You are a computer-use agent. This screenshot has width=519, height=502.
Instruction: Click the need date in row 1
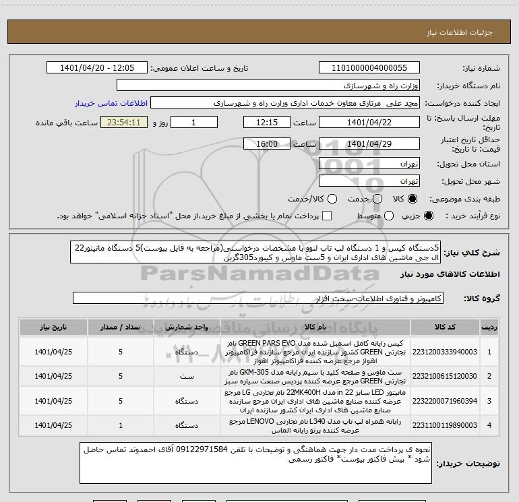(x=53, y=352)
